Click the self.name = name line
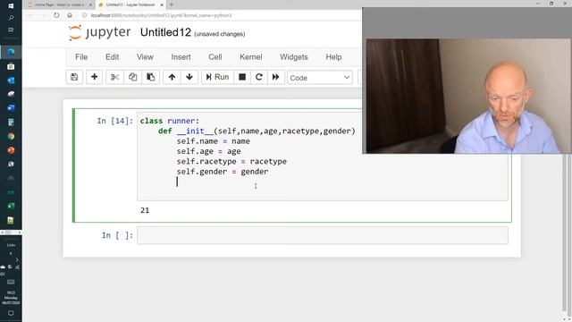Viewport: 572px width, 322px height. (214, 141)
